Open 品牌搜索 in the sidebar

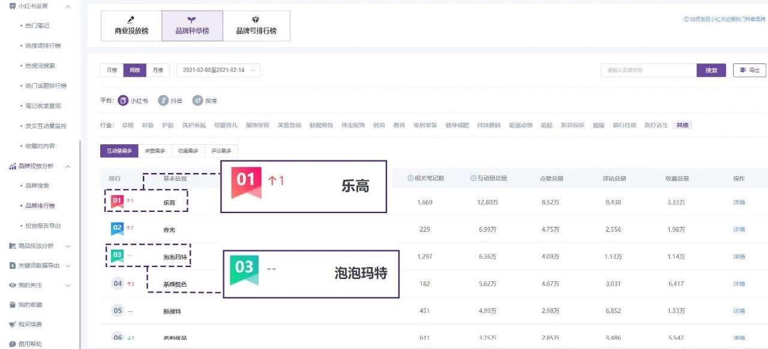pos(37,186)
